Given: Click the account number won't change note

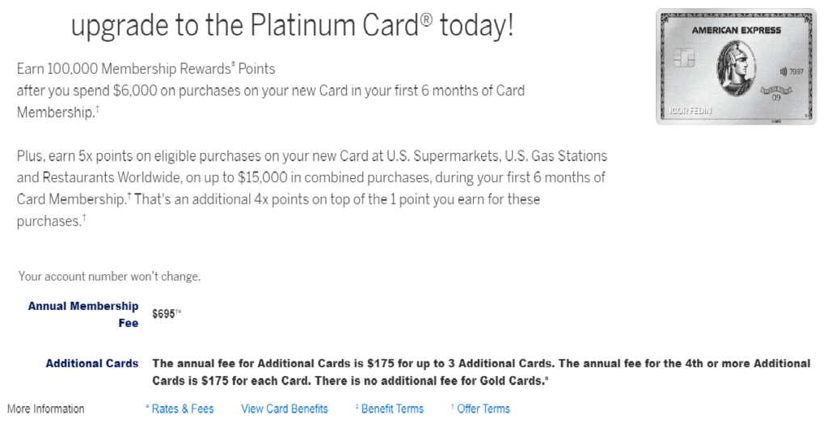Looking at the screenshot, I should point(109,277).
